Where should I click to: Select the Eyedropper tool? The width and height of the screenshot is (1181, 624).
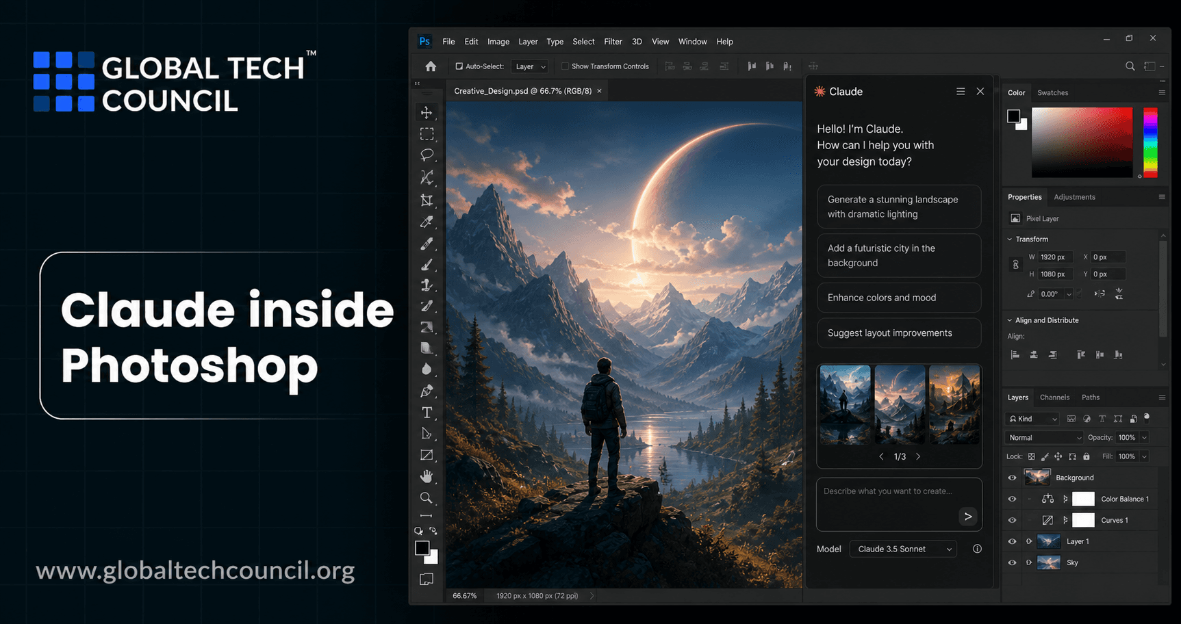pyautogui.click(x=427, y=222)
